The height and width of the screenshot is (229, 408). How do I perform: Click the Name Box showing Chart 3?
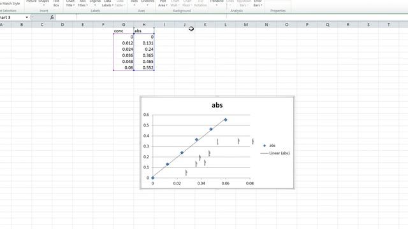12,17
